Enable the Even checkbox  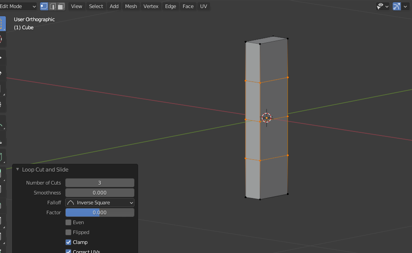(68, 222)
